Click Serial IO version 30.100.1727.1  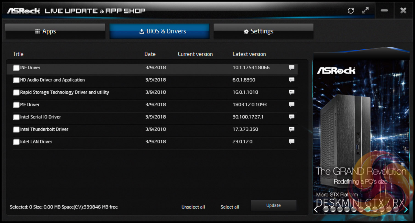tap(248, 117)
